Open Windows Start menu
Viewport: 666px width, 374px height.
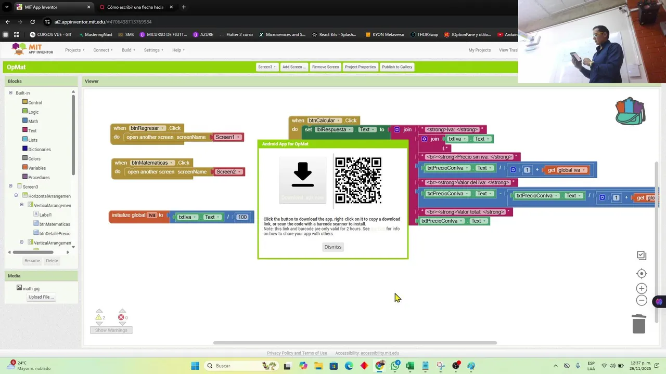click(195, 366)
